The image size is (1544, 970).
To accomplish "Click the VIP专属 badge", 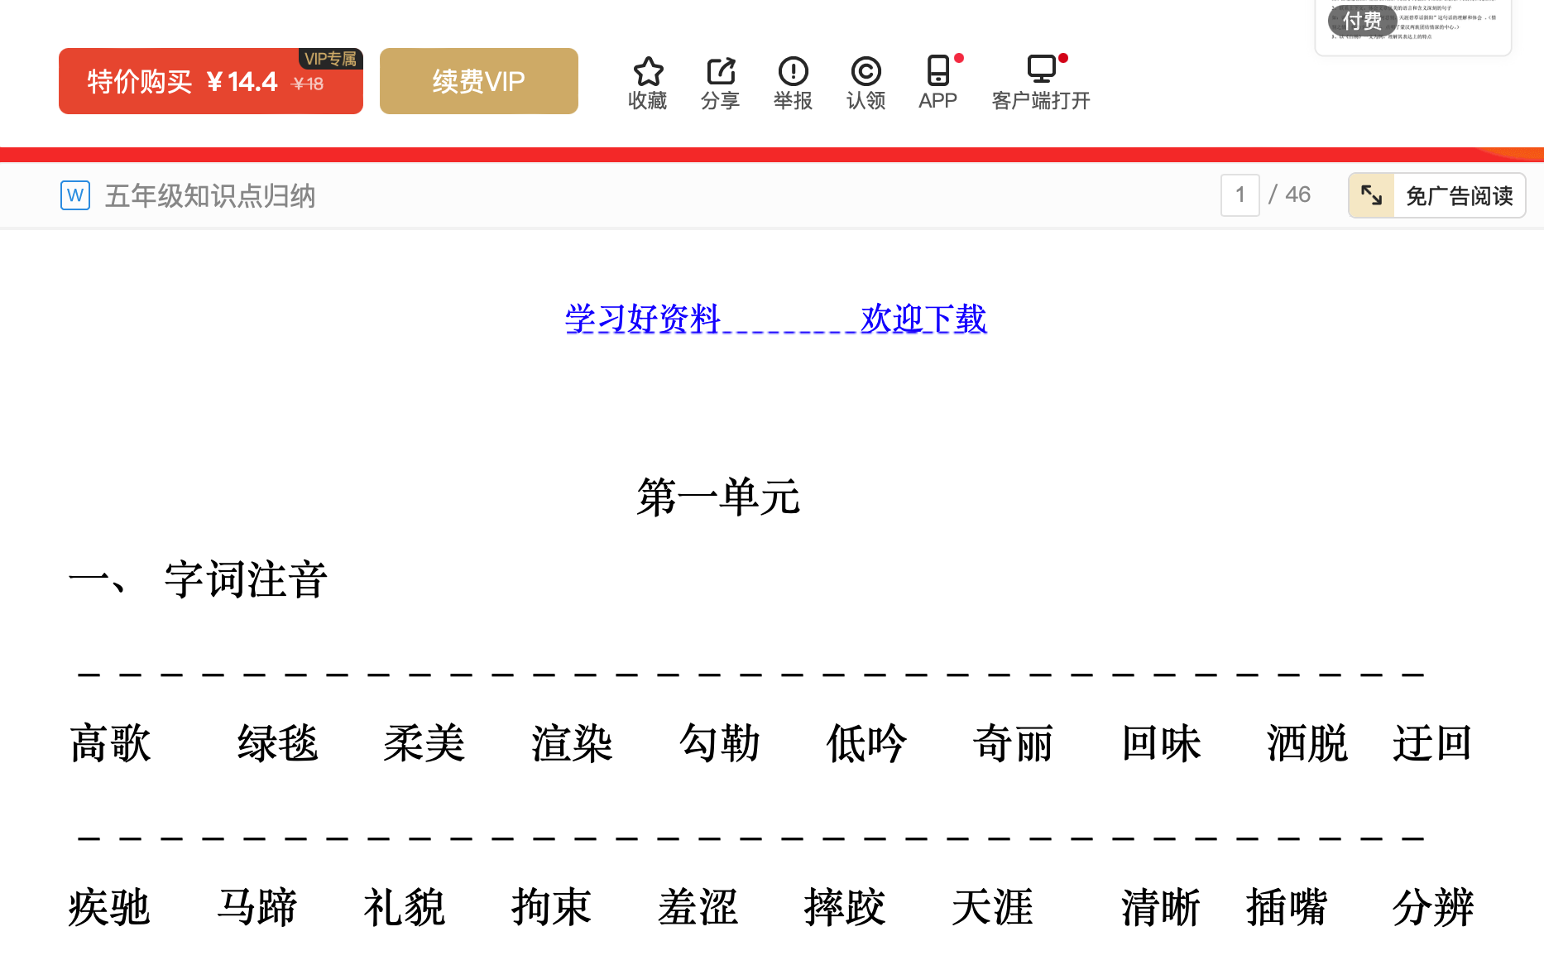I will [330, 59].
